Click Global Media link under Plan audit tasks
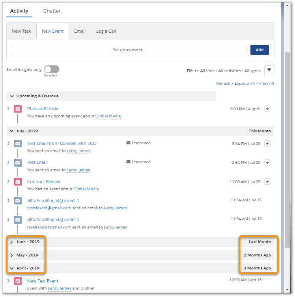295x297 pixels. 108,116
